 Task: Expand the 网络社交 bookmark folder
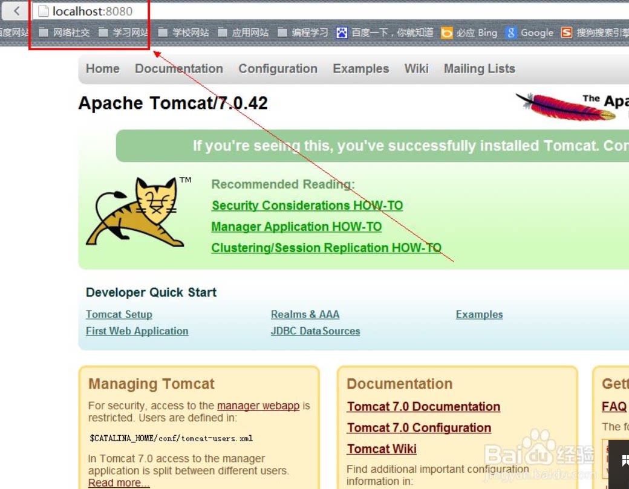64,33
